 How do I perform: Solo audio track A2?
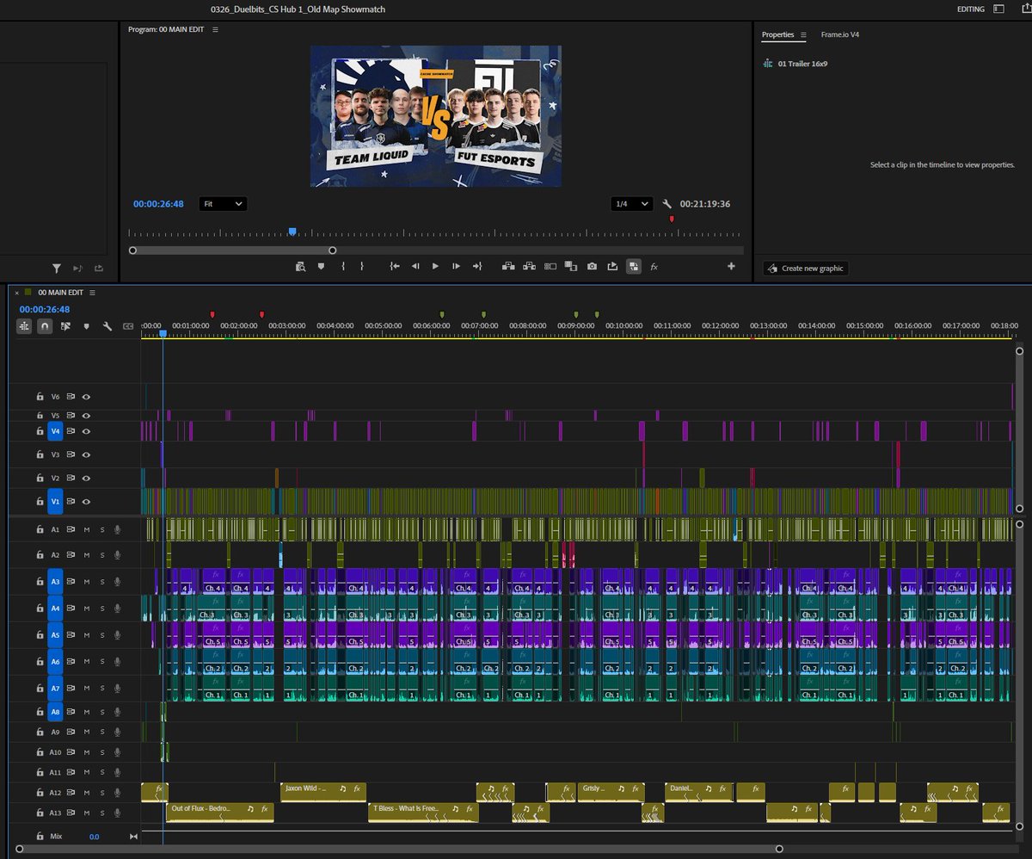[101, 555]
